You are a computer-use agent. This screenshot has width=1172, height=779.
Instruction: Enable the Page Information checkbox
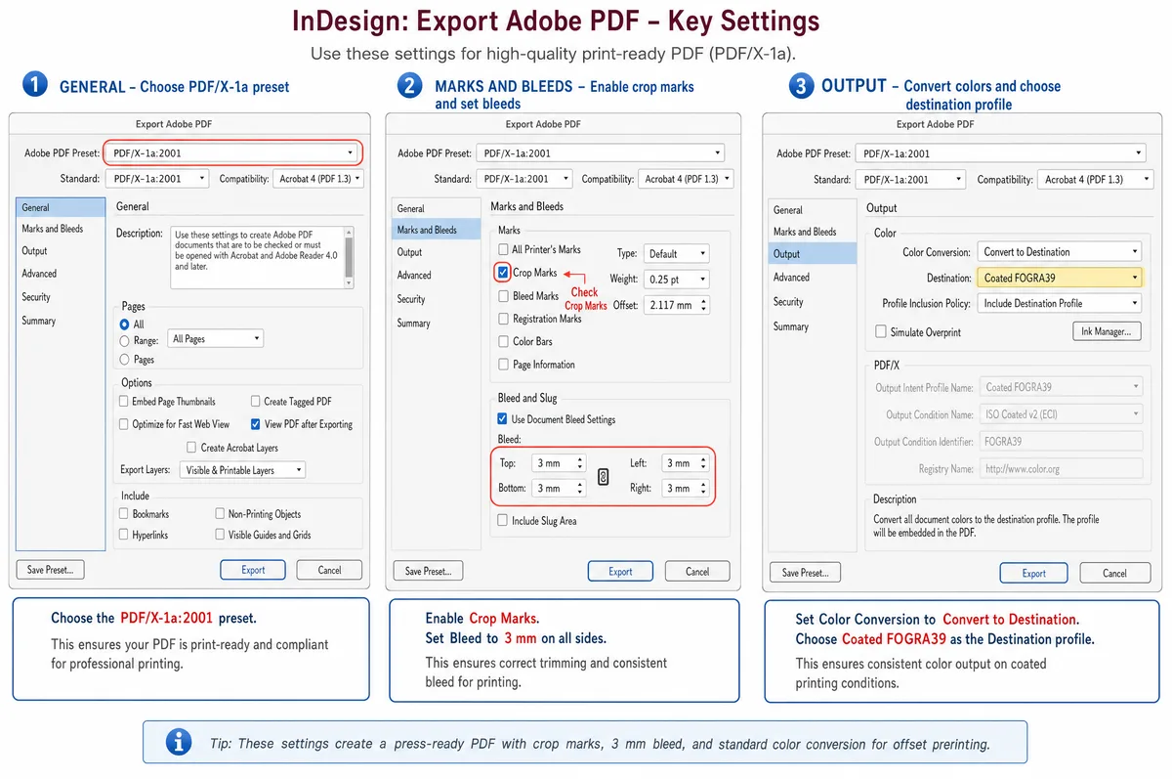(x=503, y=365)
